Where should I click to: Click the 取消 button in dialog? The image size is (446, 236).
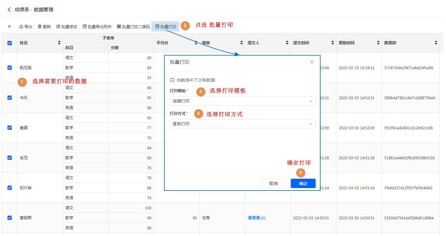click(x=273, y=184)
